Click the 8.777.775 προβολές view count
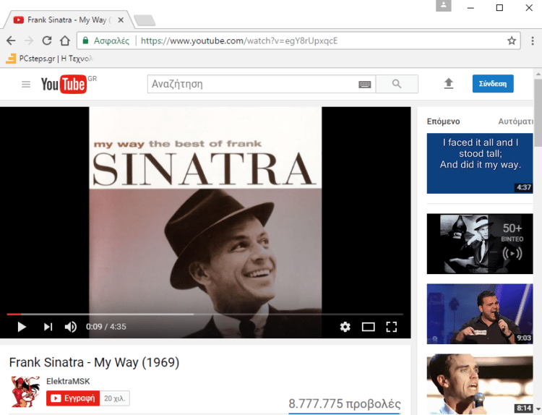 point(345,403)
